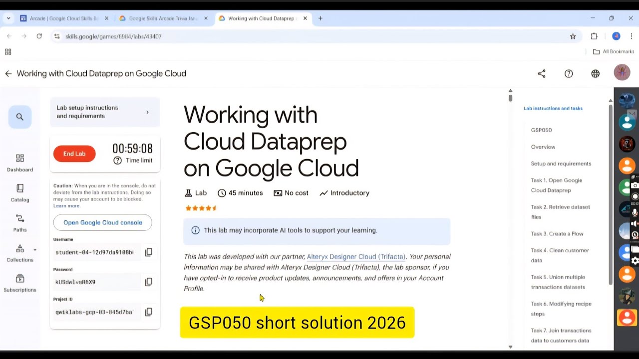639x359 pixels.
Task: Expand Lab setup instructions and requirements
Action: pyautogui.click(x=105, y=112)
